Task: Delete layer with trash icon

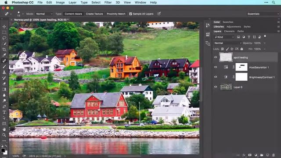Action: click(x=274, y=155)
